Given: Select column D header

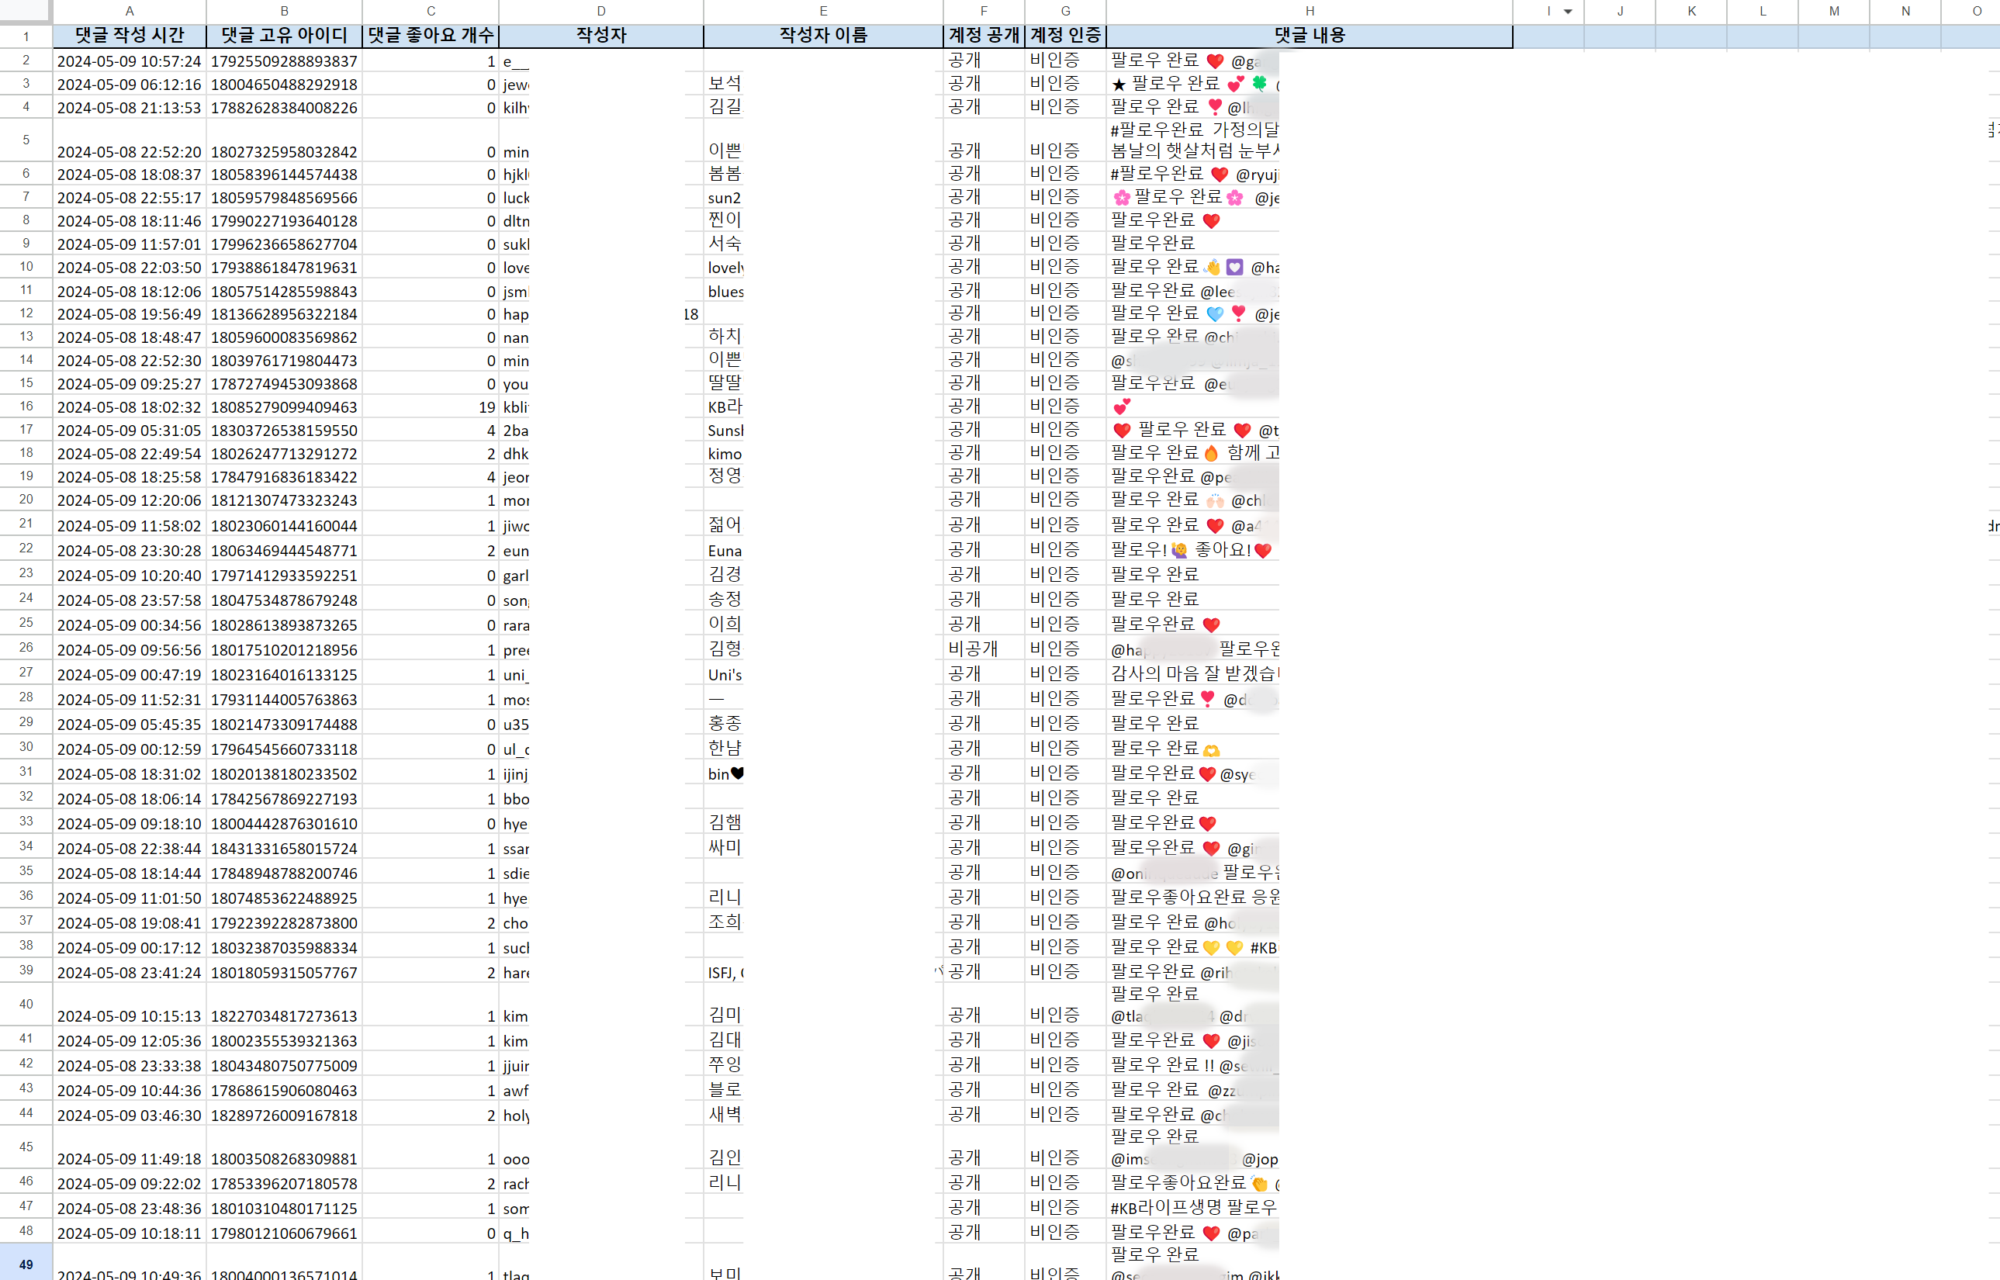Looking at the screenshot, I should pos(600,11).
